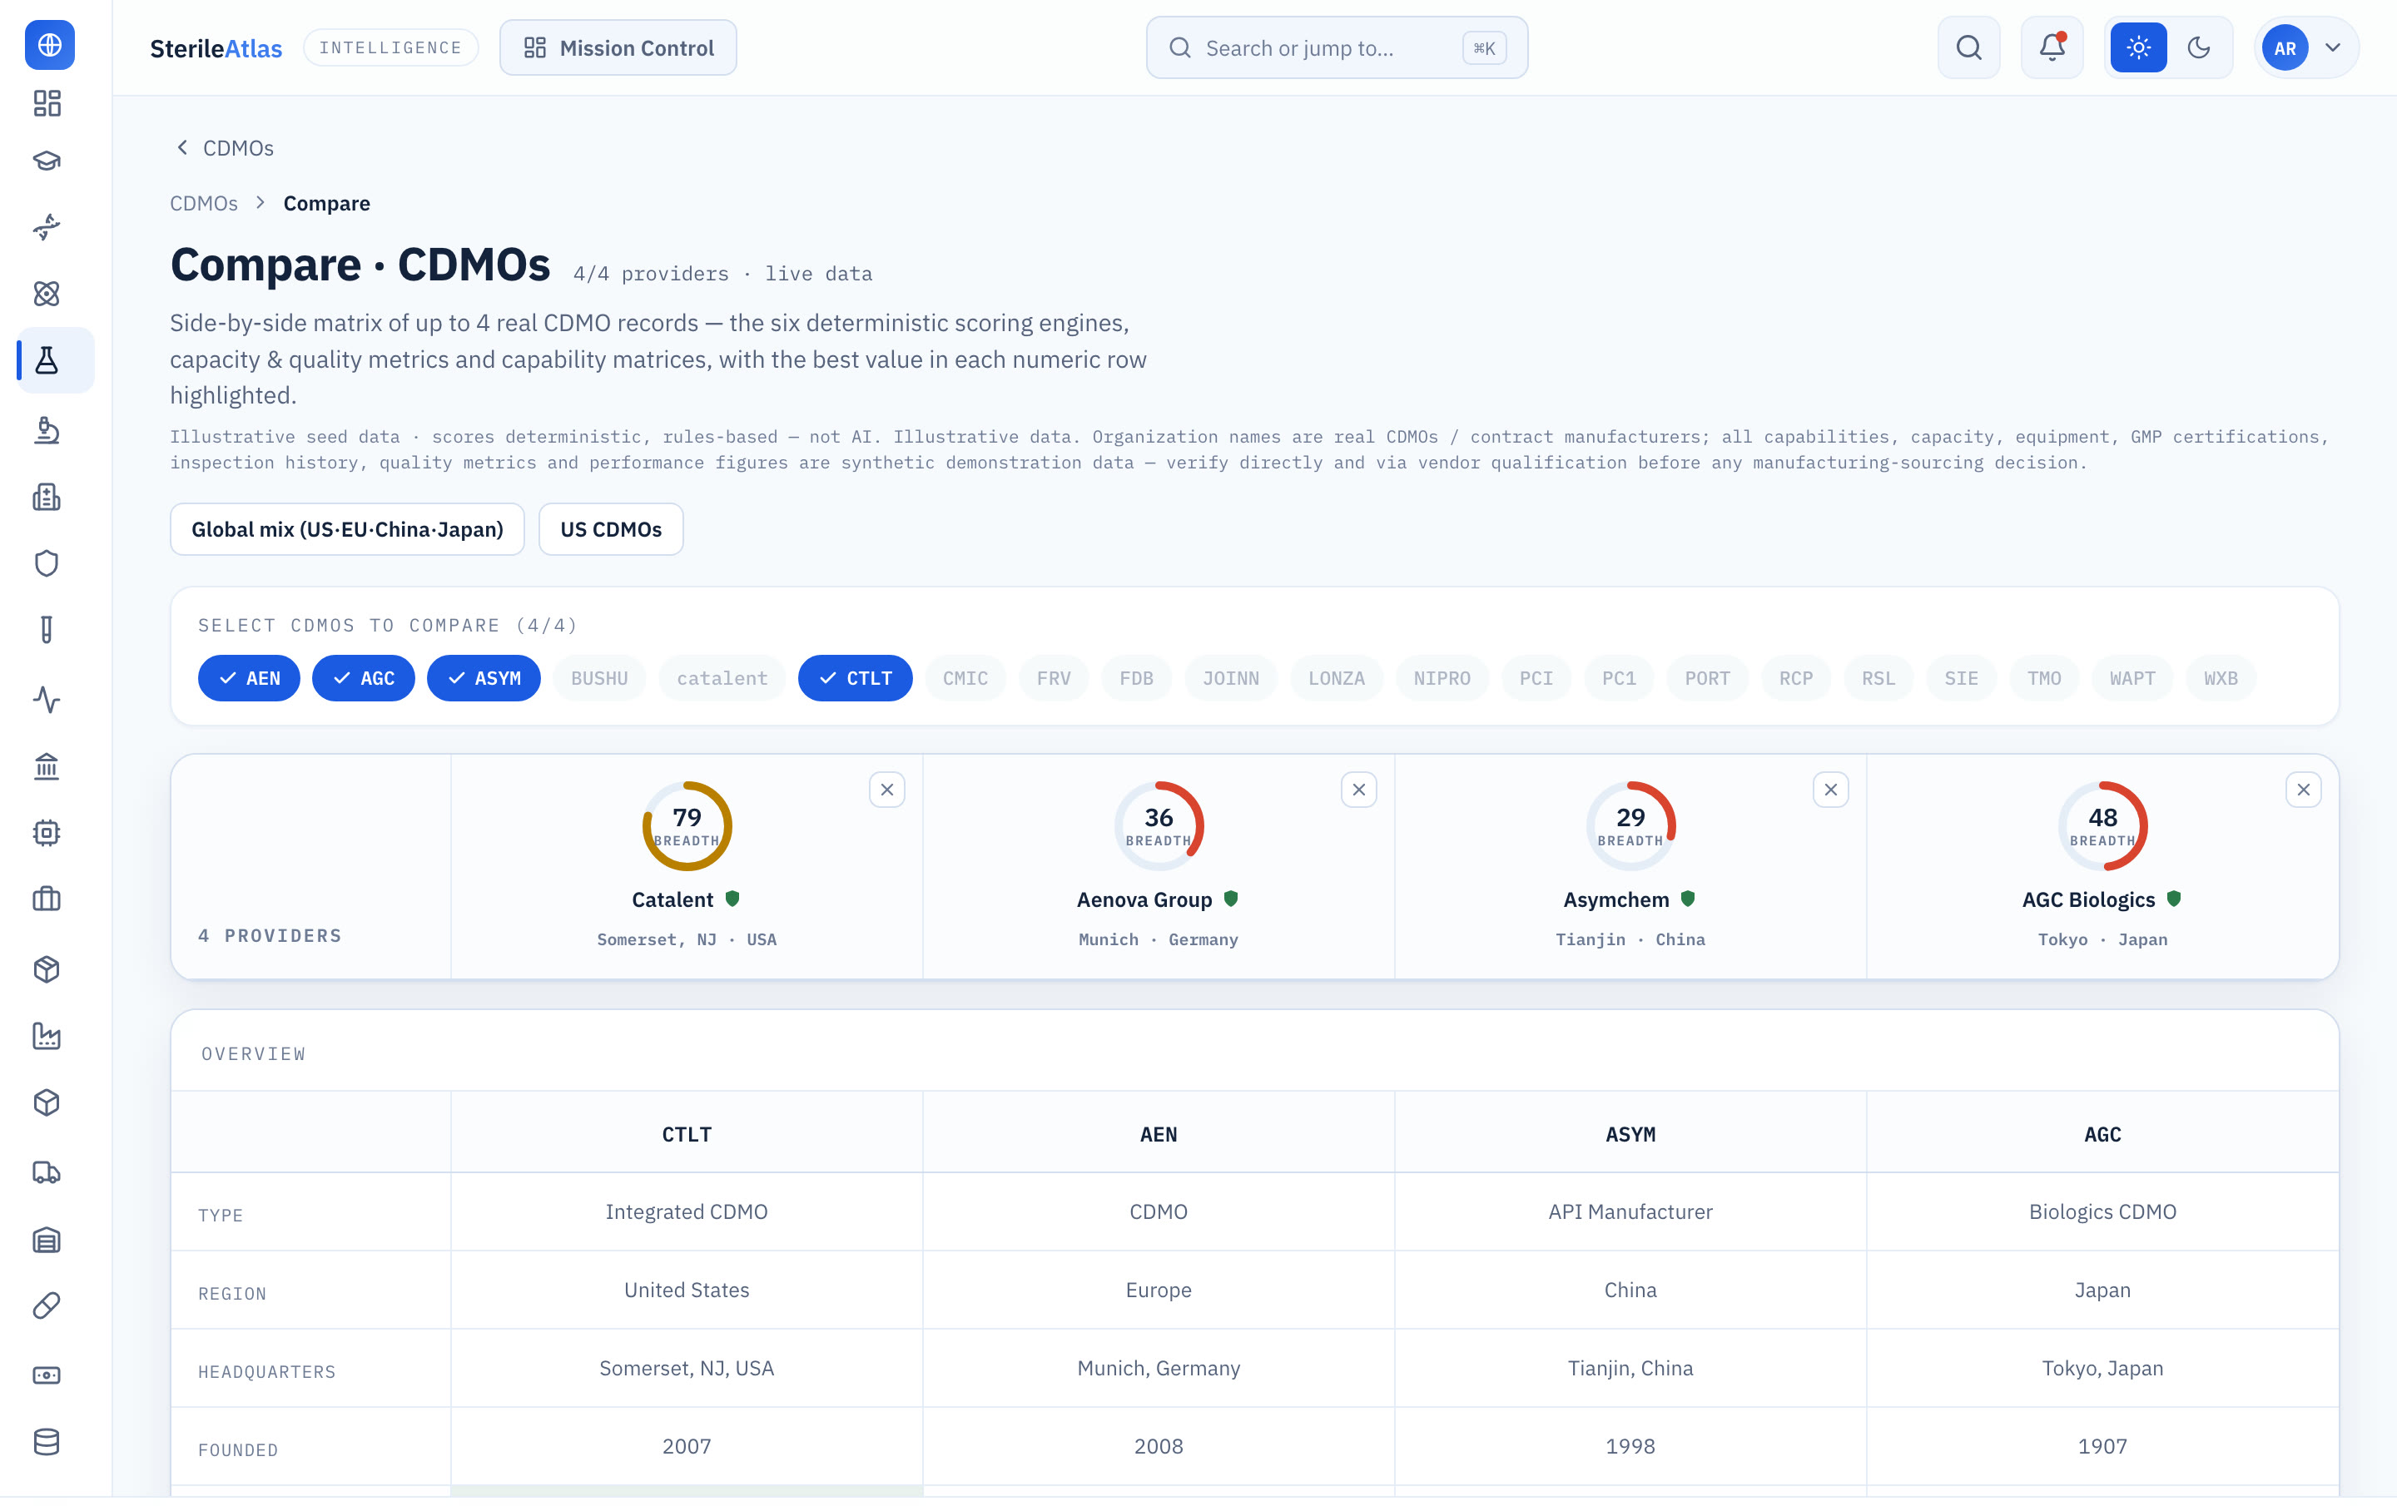Toggle the catalent chip
The image size is (2397, 1506).
click(x=722, y=678)
